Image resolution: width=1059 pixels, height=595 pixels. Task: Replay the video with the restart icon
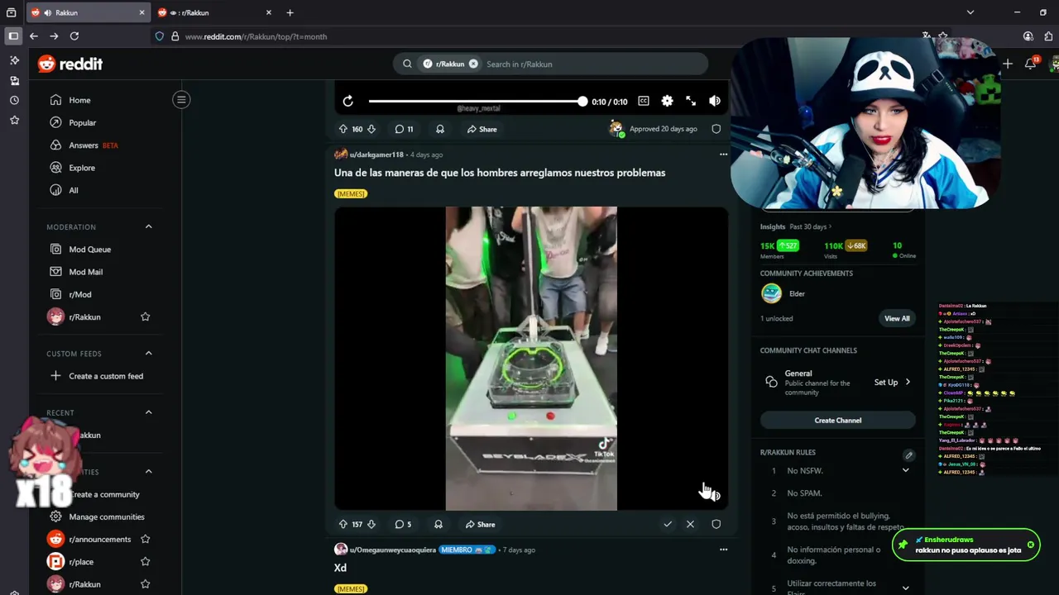(348, 101)
